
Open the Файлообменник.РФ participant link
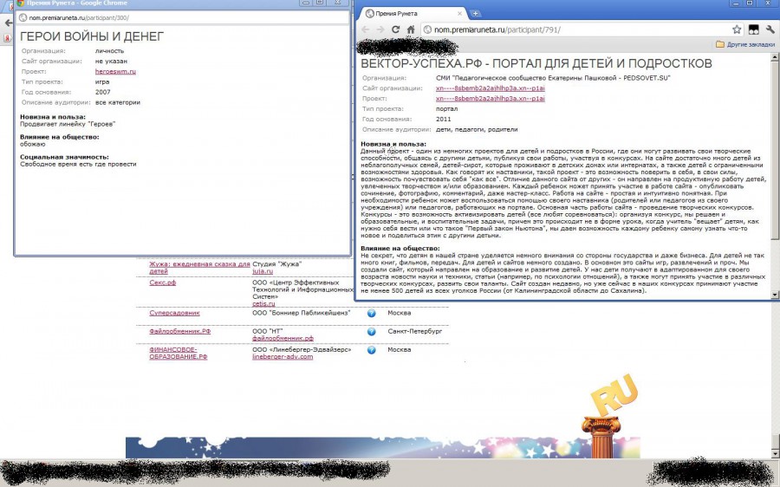179,331
